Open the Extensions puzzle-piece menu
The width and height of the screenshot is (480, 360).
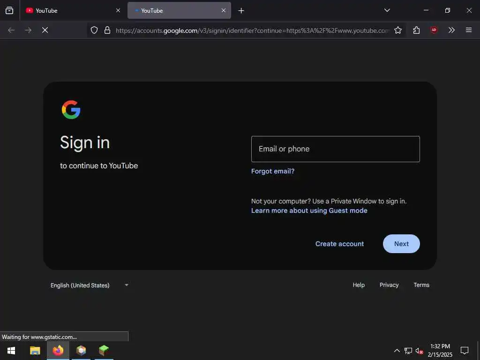coord(416,30)
